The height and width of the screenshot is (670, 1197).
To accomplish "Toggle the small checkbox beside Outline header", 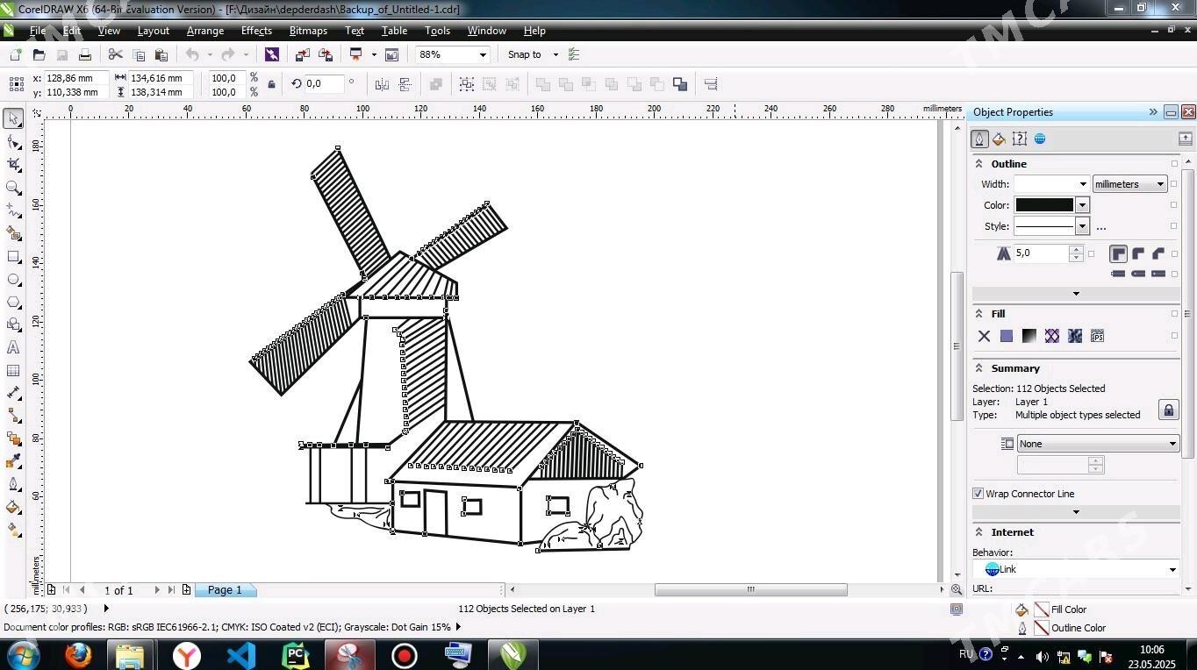I will click(x=1174, y=164).
